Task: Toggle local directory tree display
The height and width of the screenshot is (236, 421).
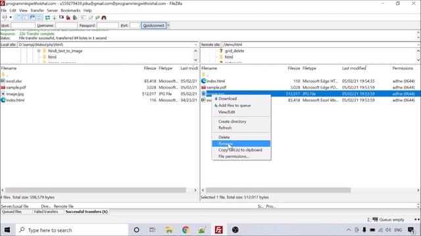Action: pos(26,18)
